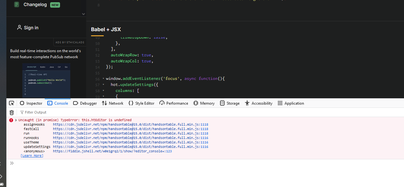This screenshot has height=187, width=404.
Task: Switch to the Network tab
Action: pos(112,103)
